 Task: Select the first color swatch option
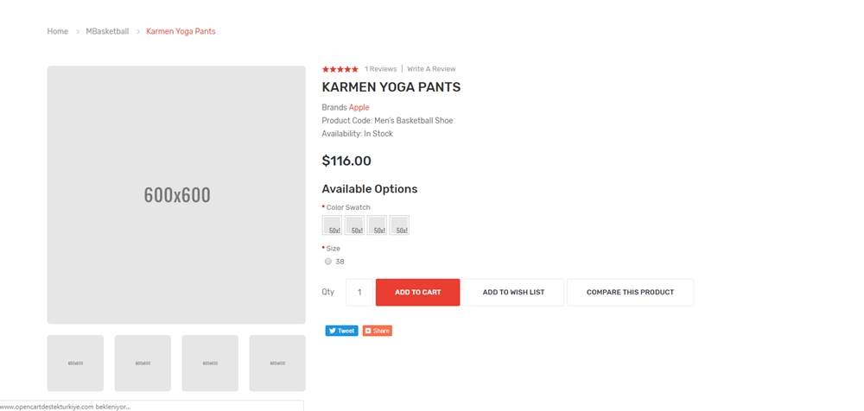point(332,224)
